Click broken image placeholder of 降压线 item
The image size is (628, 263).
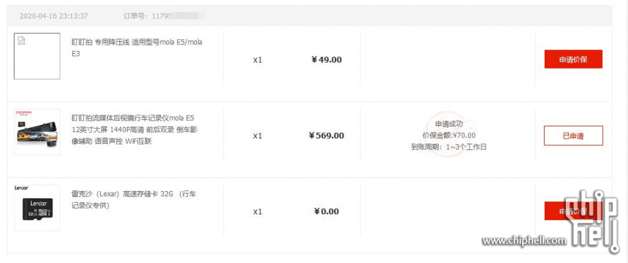click(x=37, y=56)
